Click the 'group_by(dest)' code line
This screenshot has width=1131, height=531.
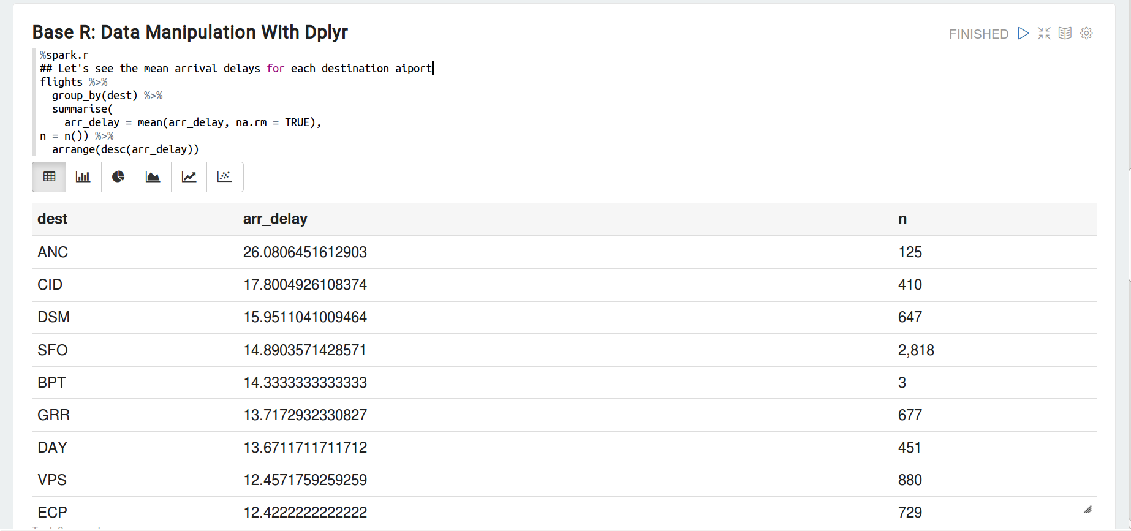coord(107,95)
